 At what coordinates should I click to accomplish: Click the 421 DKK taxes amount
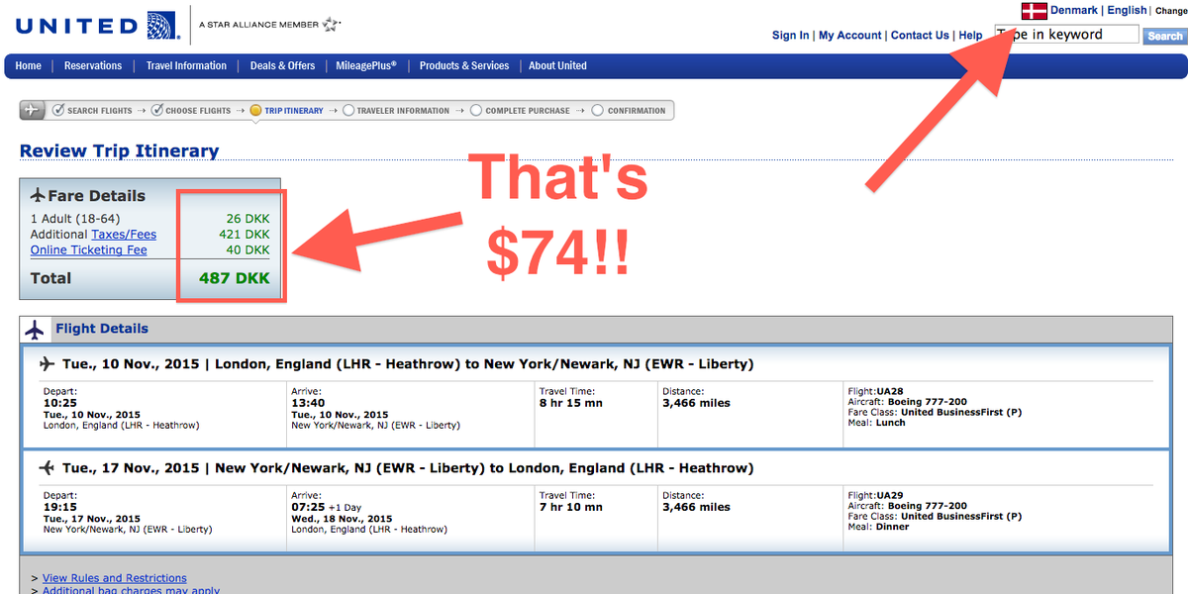pos(244,235)
